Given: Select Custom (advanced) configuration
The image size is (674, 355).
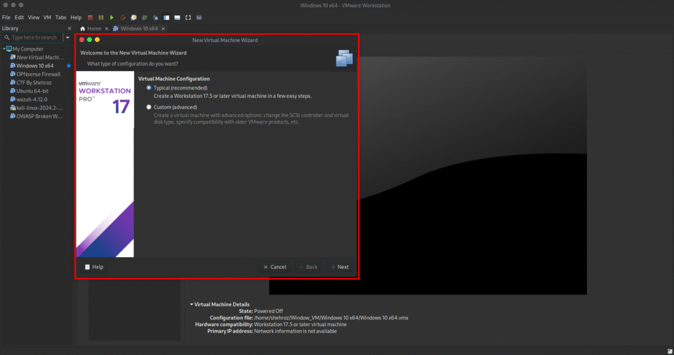Looking at the screenshot, I should click(149, 107).
